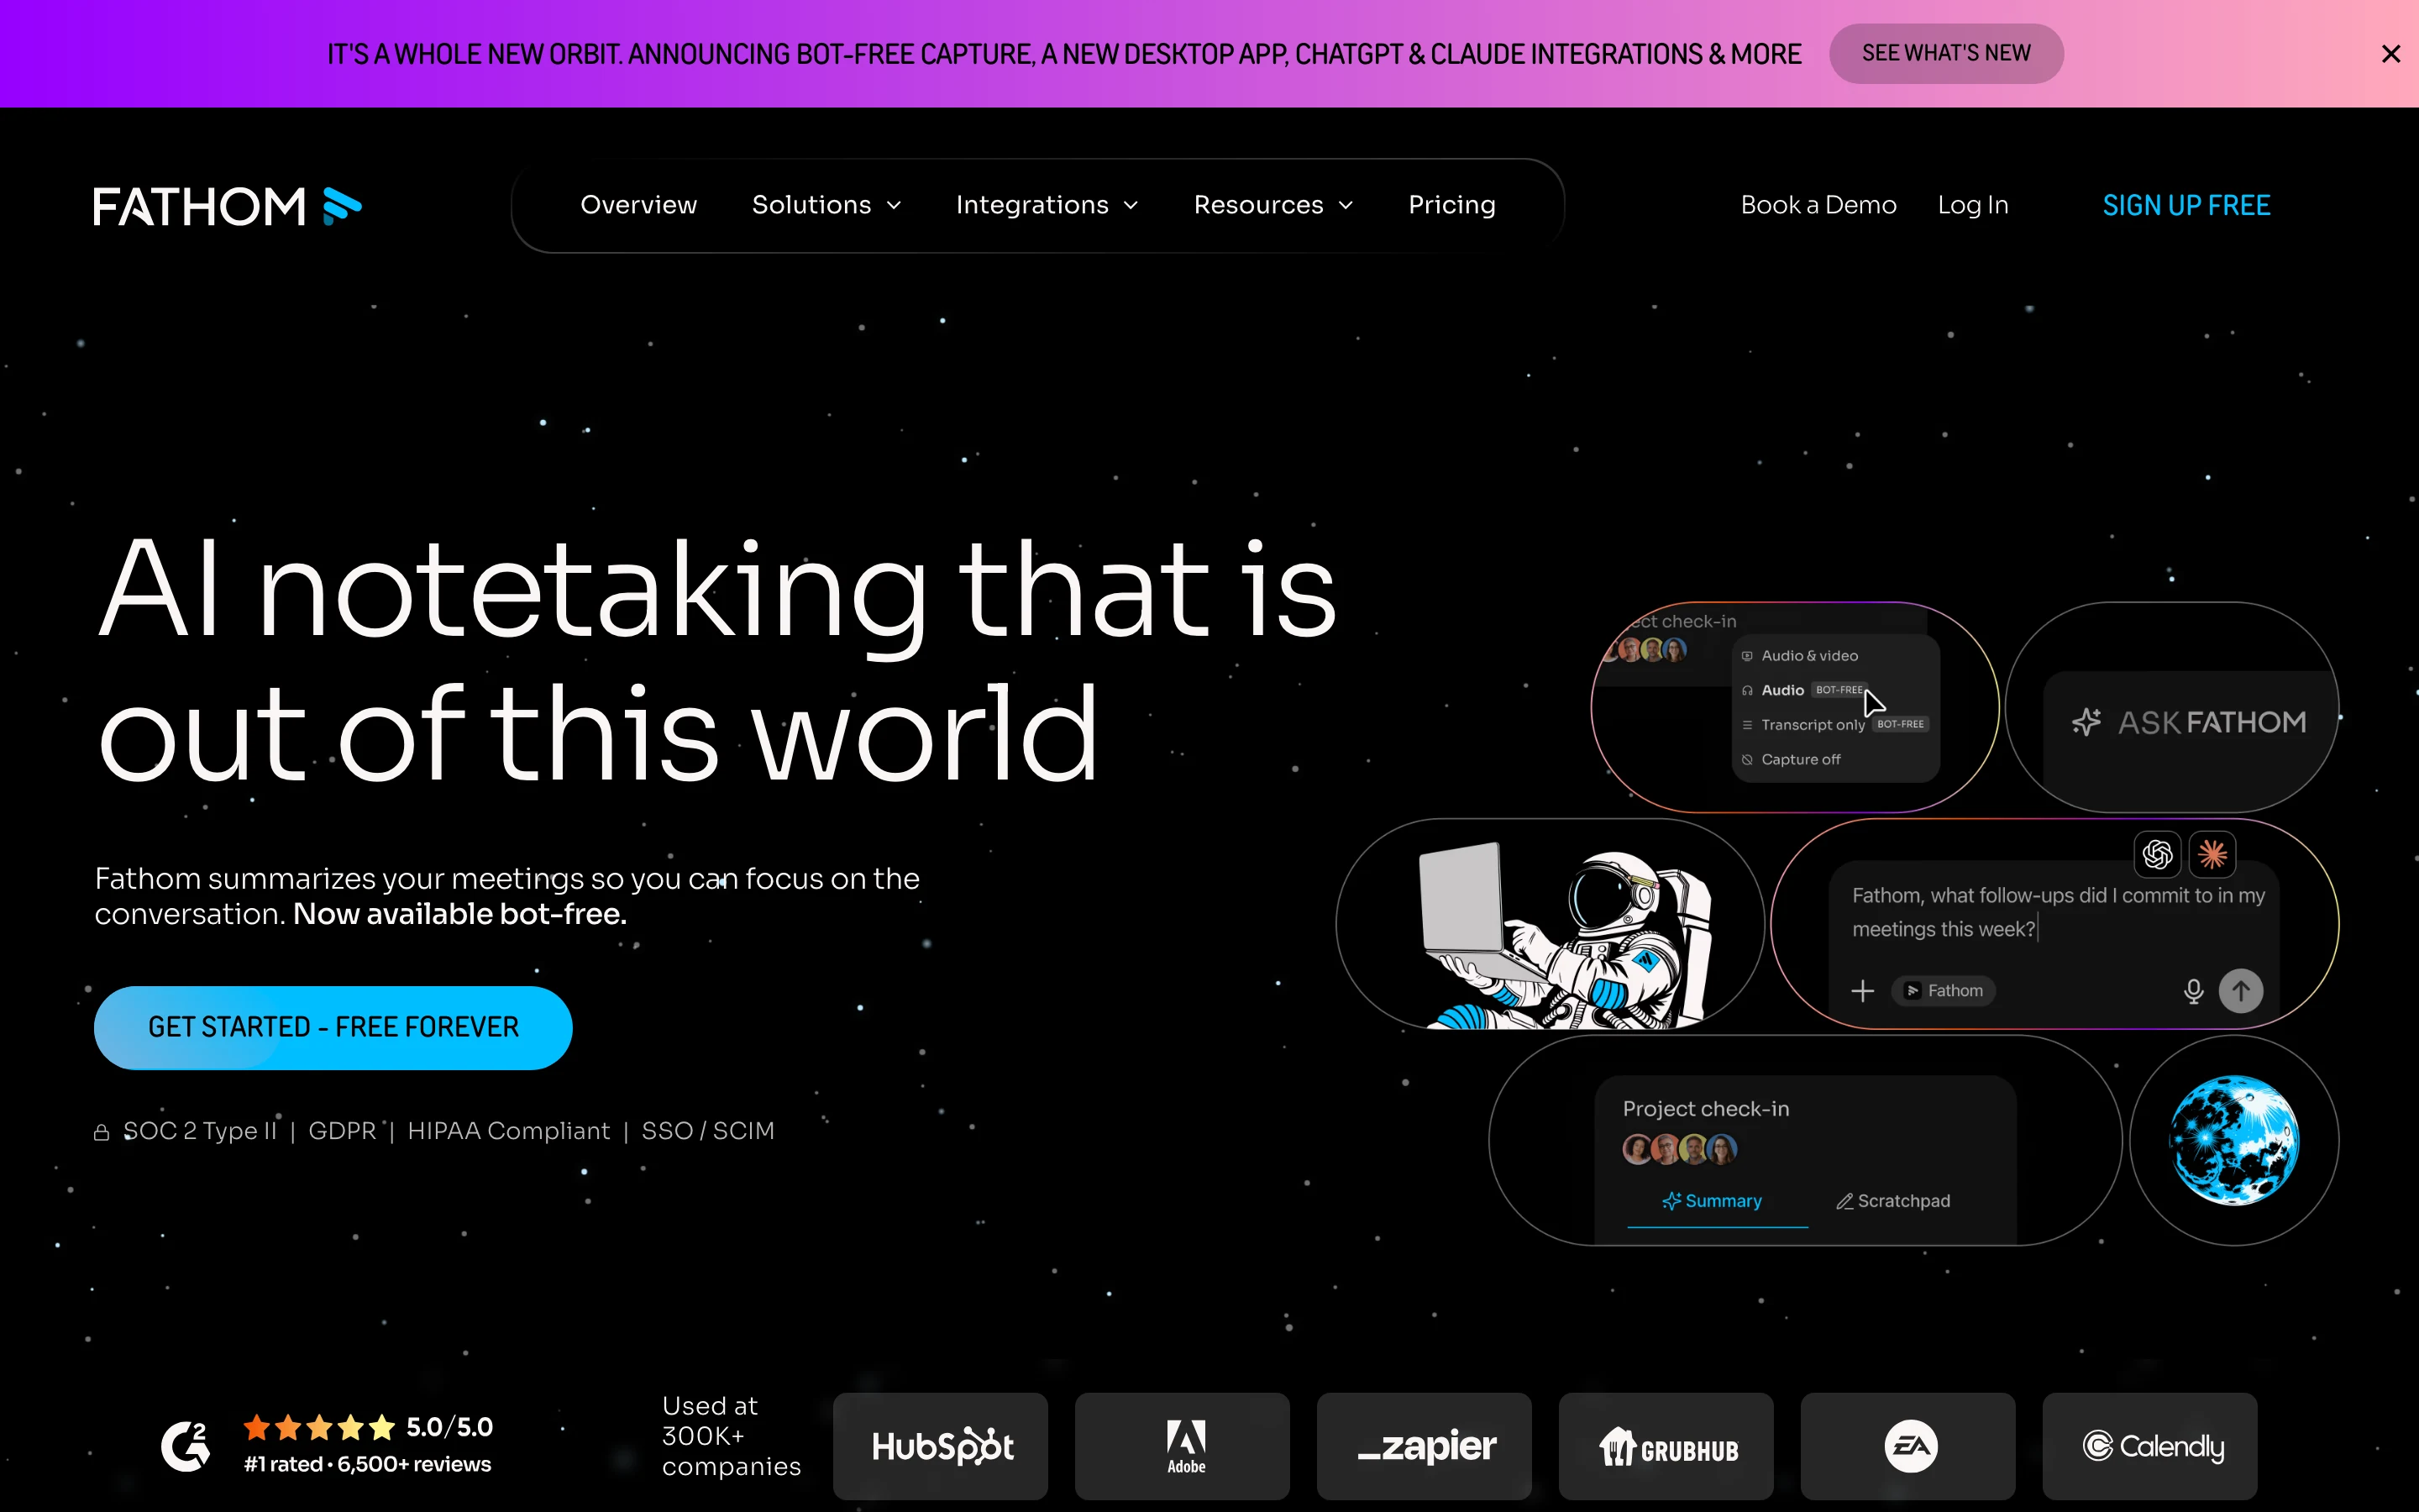Click the astronaut with laptop illustration
Screen dimensions: 2419x1512
1566,934
